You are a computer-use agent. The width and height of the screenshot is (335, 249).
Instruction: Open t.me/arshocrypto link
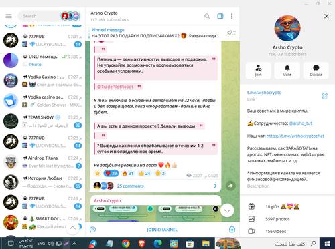click(264, 93)
